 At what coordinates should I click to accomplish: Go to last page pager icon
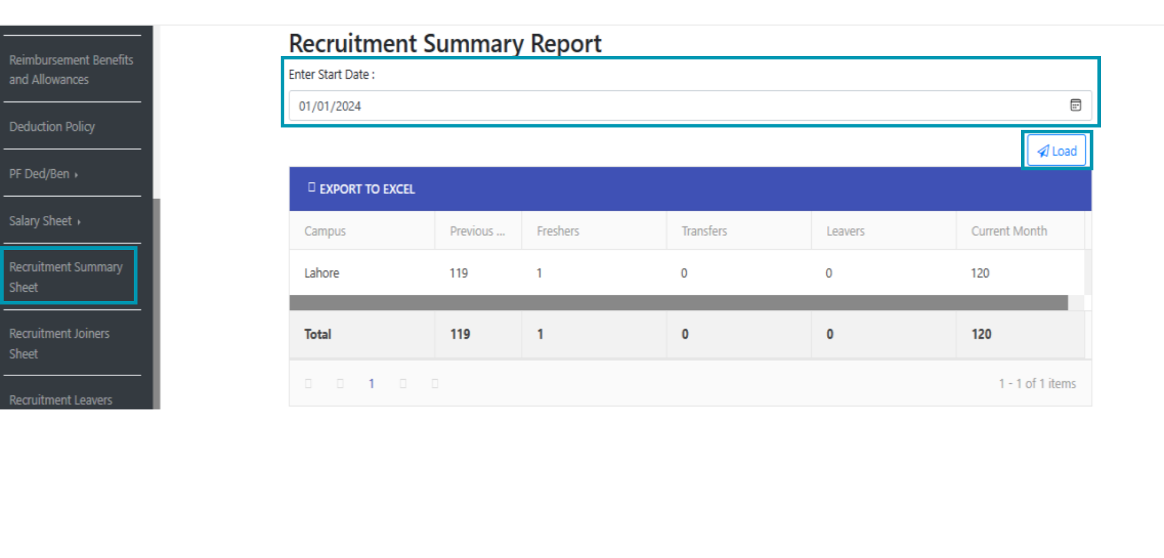click(435, 383)
